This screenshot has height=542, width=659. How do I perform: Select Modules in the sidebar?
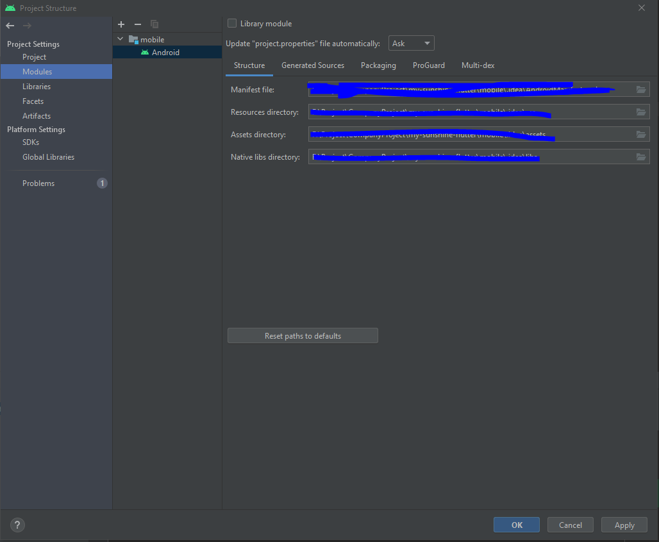point(56,71)
